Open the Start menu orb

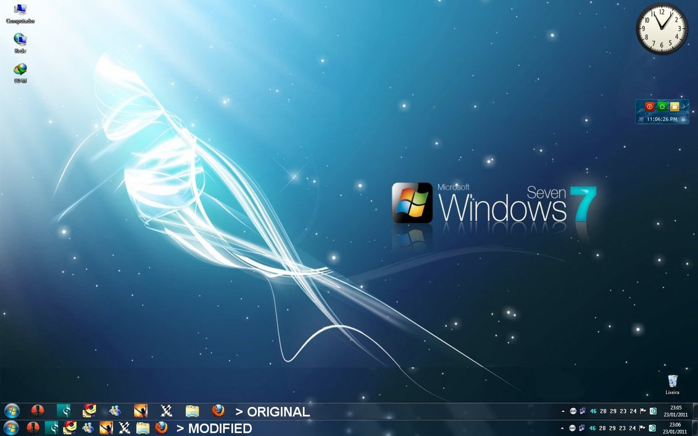tap(11, 411)
